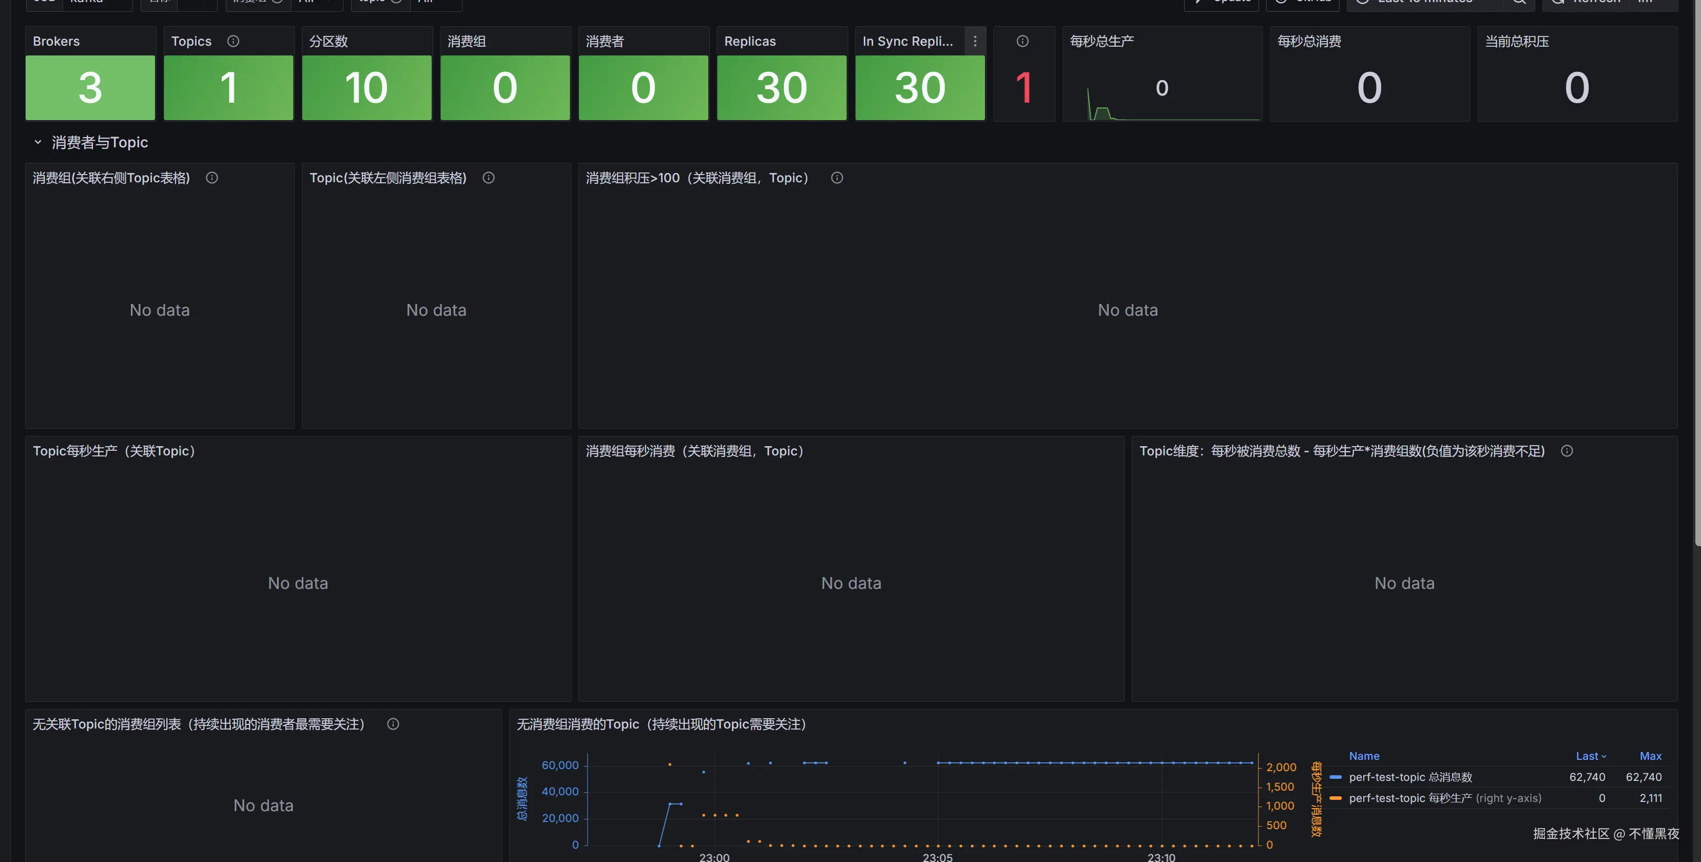Click the orange color swatch for 每秒生产
Image resolution: width=1701 pixels, height=862 pixels.
pyautogui.click(x=1335, y=798)
